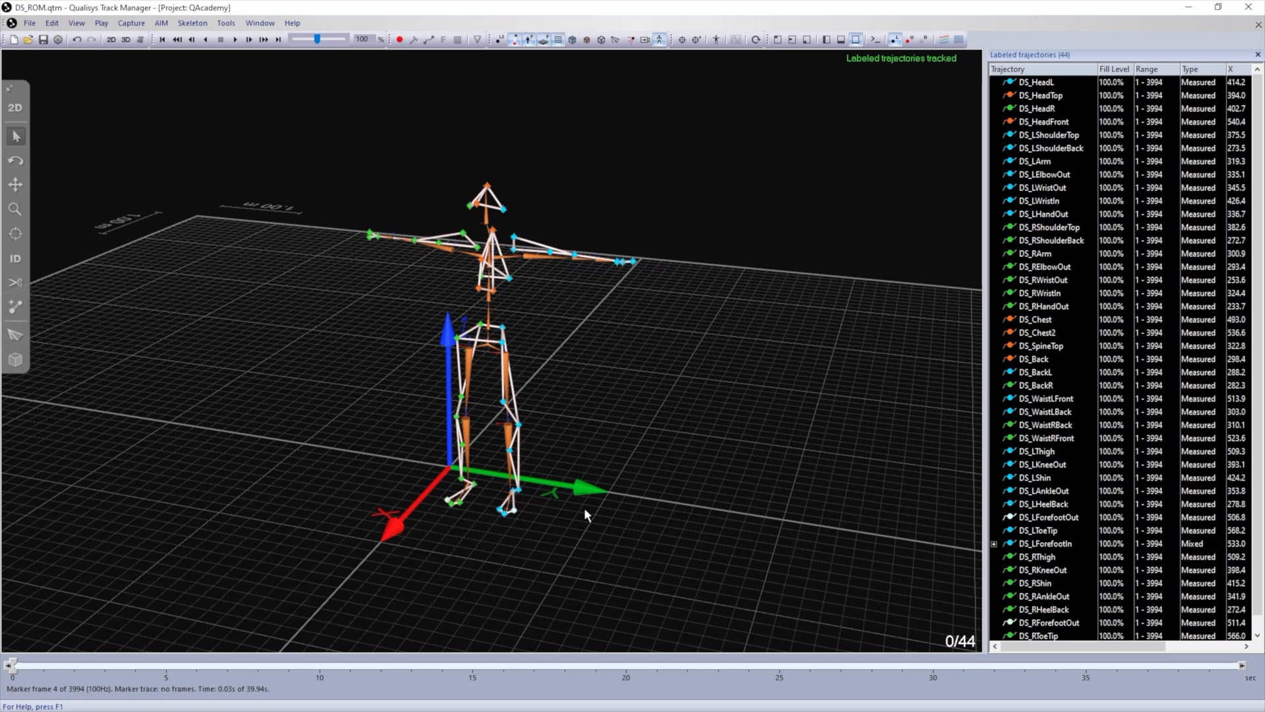Click the play forward button

click(235, 40)
